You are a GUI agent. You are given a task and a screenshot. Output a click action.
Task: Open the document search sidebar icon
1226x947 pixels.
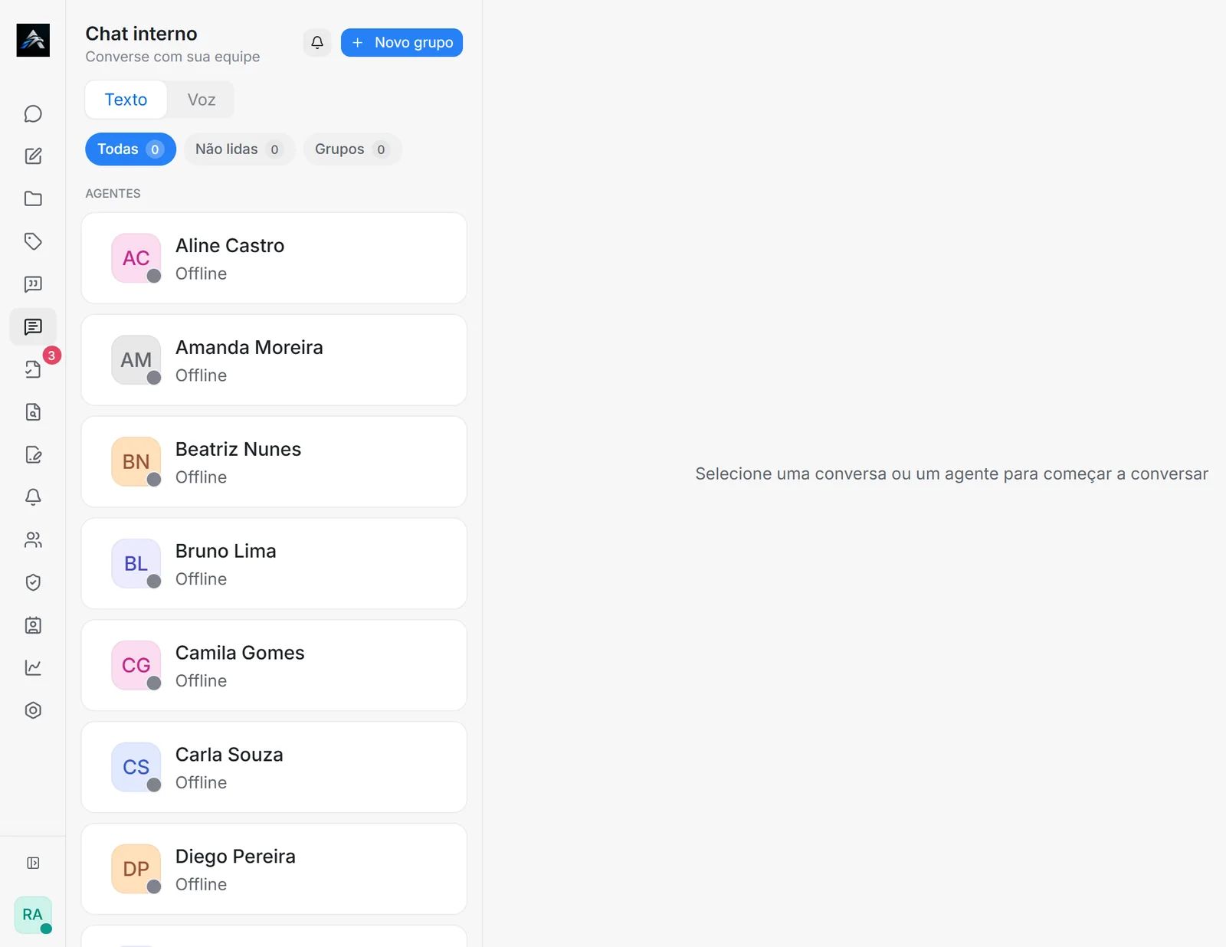[33, 412]
